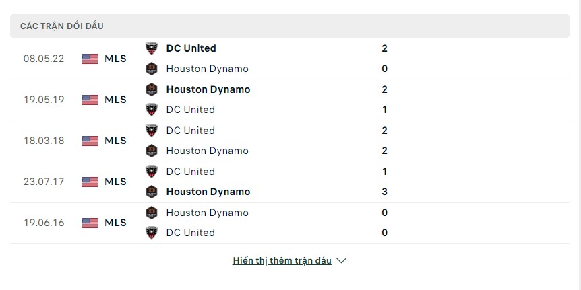Select bold Houston Dynamo name in 23.07.17 match

tap(208, 192)
